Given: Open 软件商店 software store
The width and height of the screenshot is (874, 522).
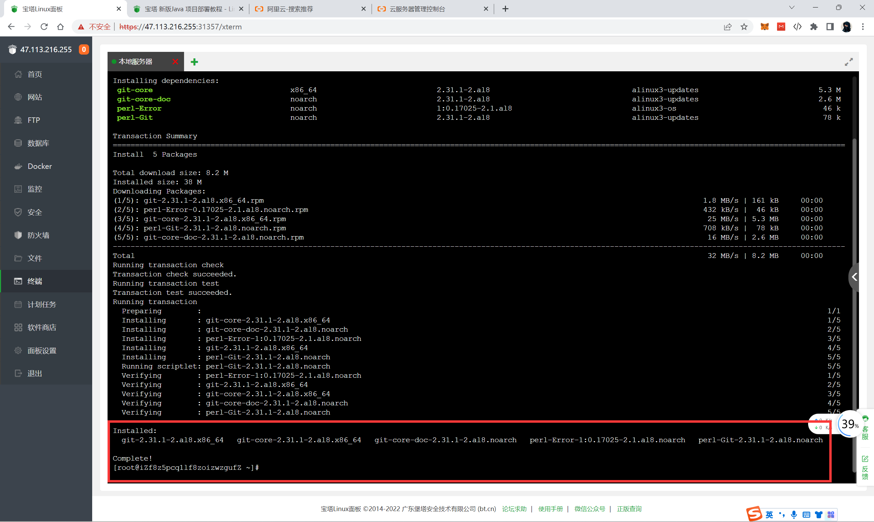Looking at the screenshot, I should coord(42,327).
